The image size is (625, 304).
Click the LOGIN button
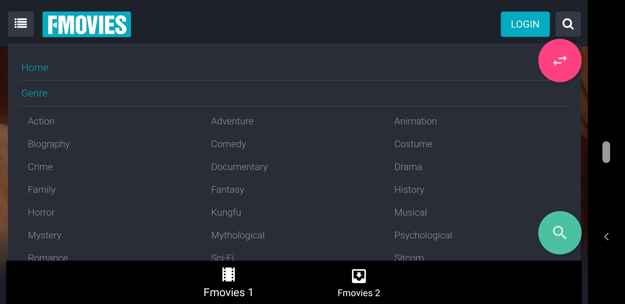click(x=525, y=24)
